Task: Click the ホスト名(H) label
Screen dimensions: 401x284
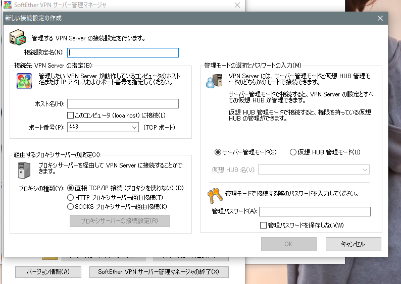Action: point(49,104)
